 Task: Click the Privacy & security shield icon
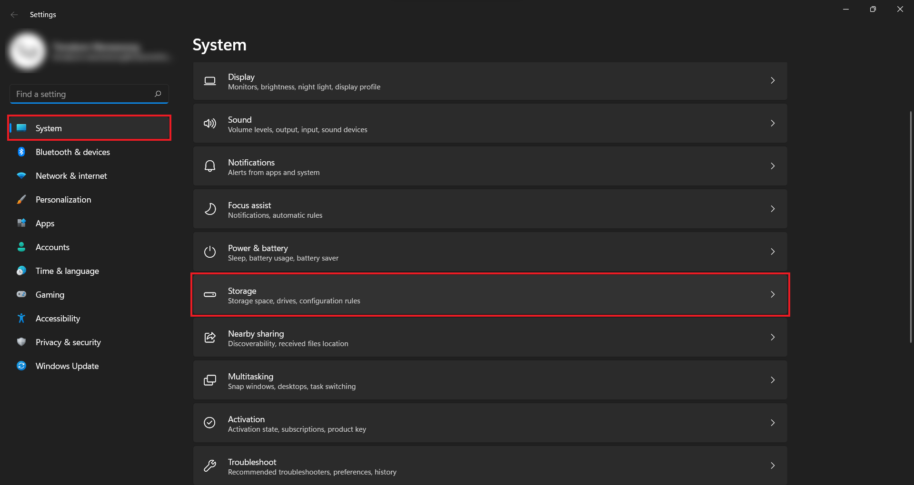[21, 342]
